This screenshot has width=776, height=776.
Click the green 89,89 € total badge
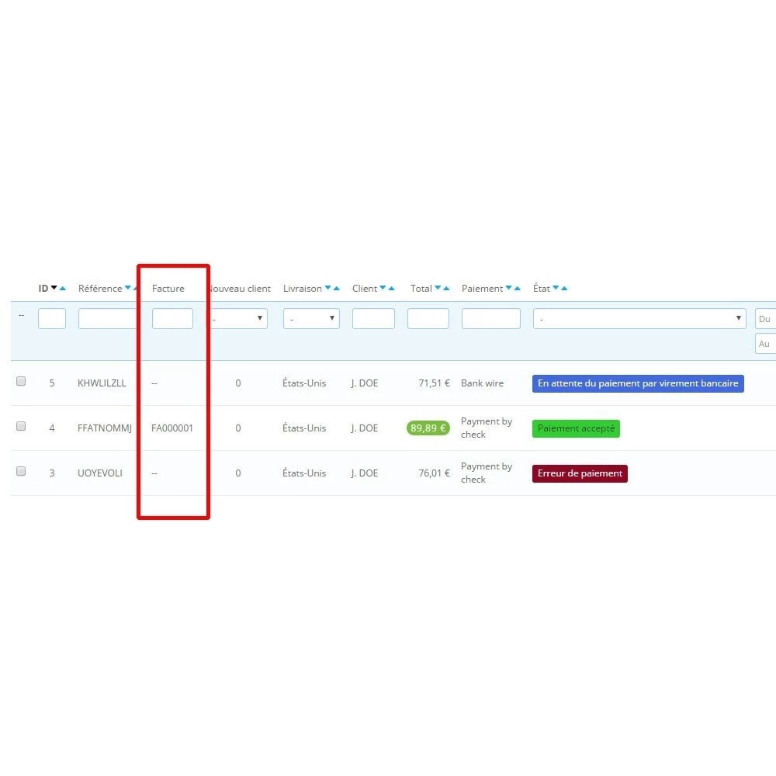(x=428, y=428)
